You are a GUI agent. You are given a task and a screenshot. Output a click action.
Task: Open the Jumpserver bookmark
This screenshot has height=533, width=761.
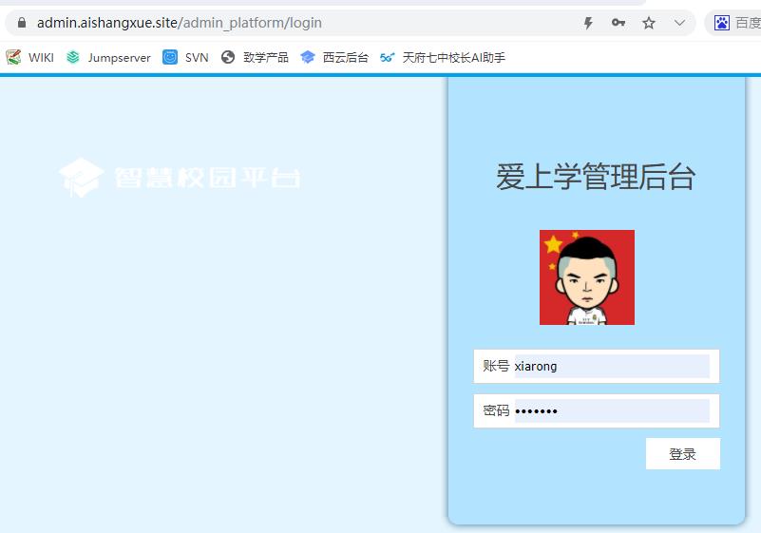pos(108,57)
